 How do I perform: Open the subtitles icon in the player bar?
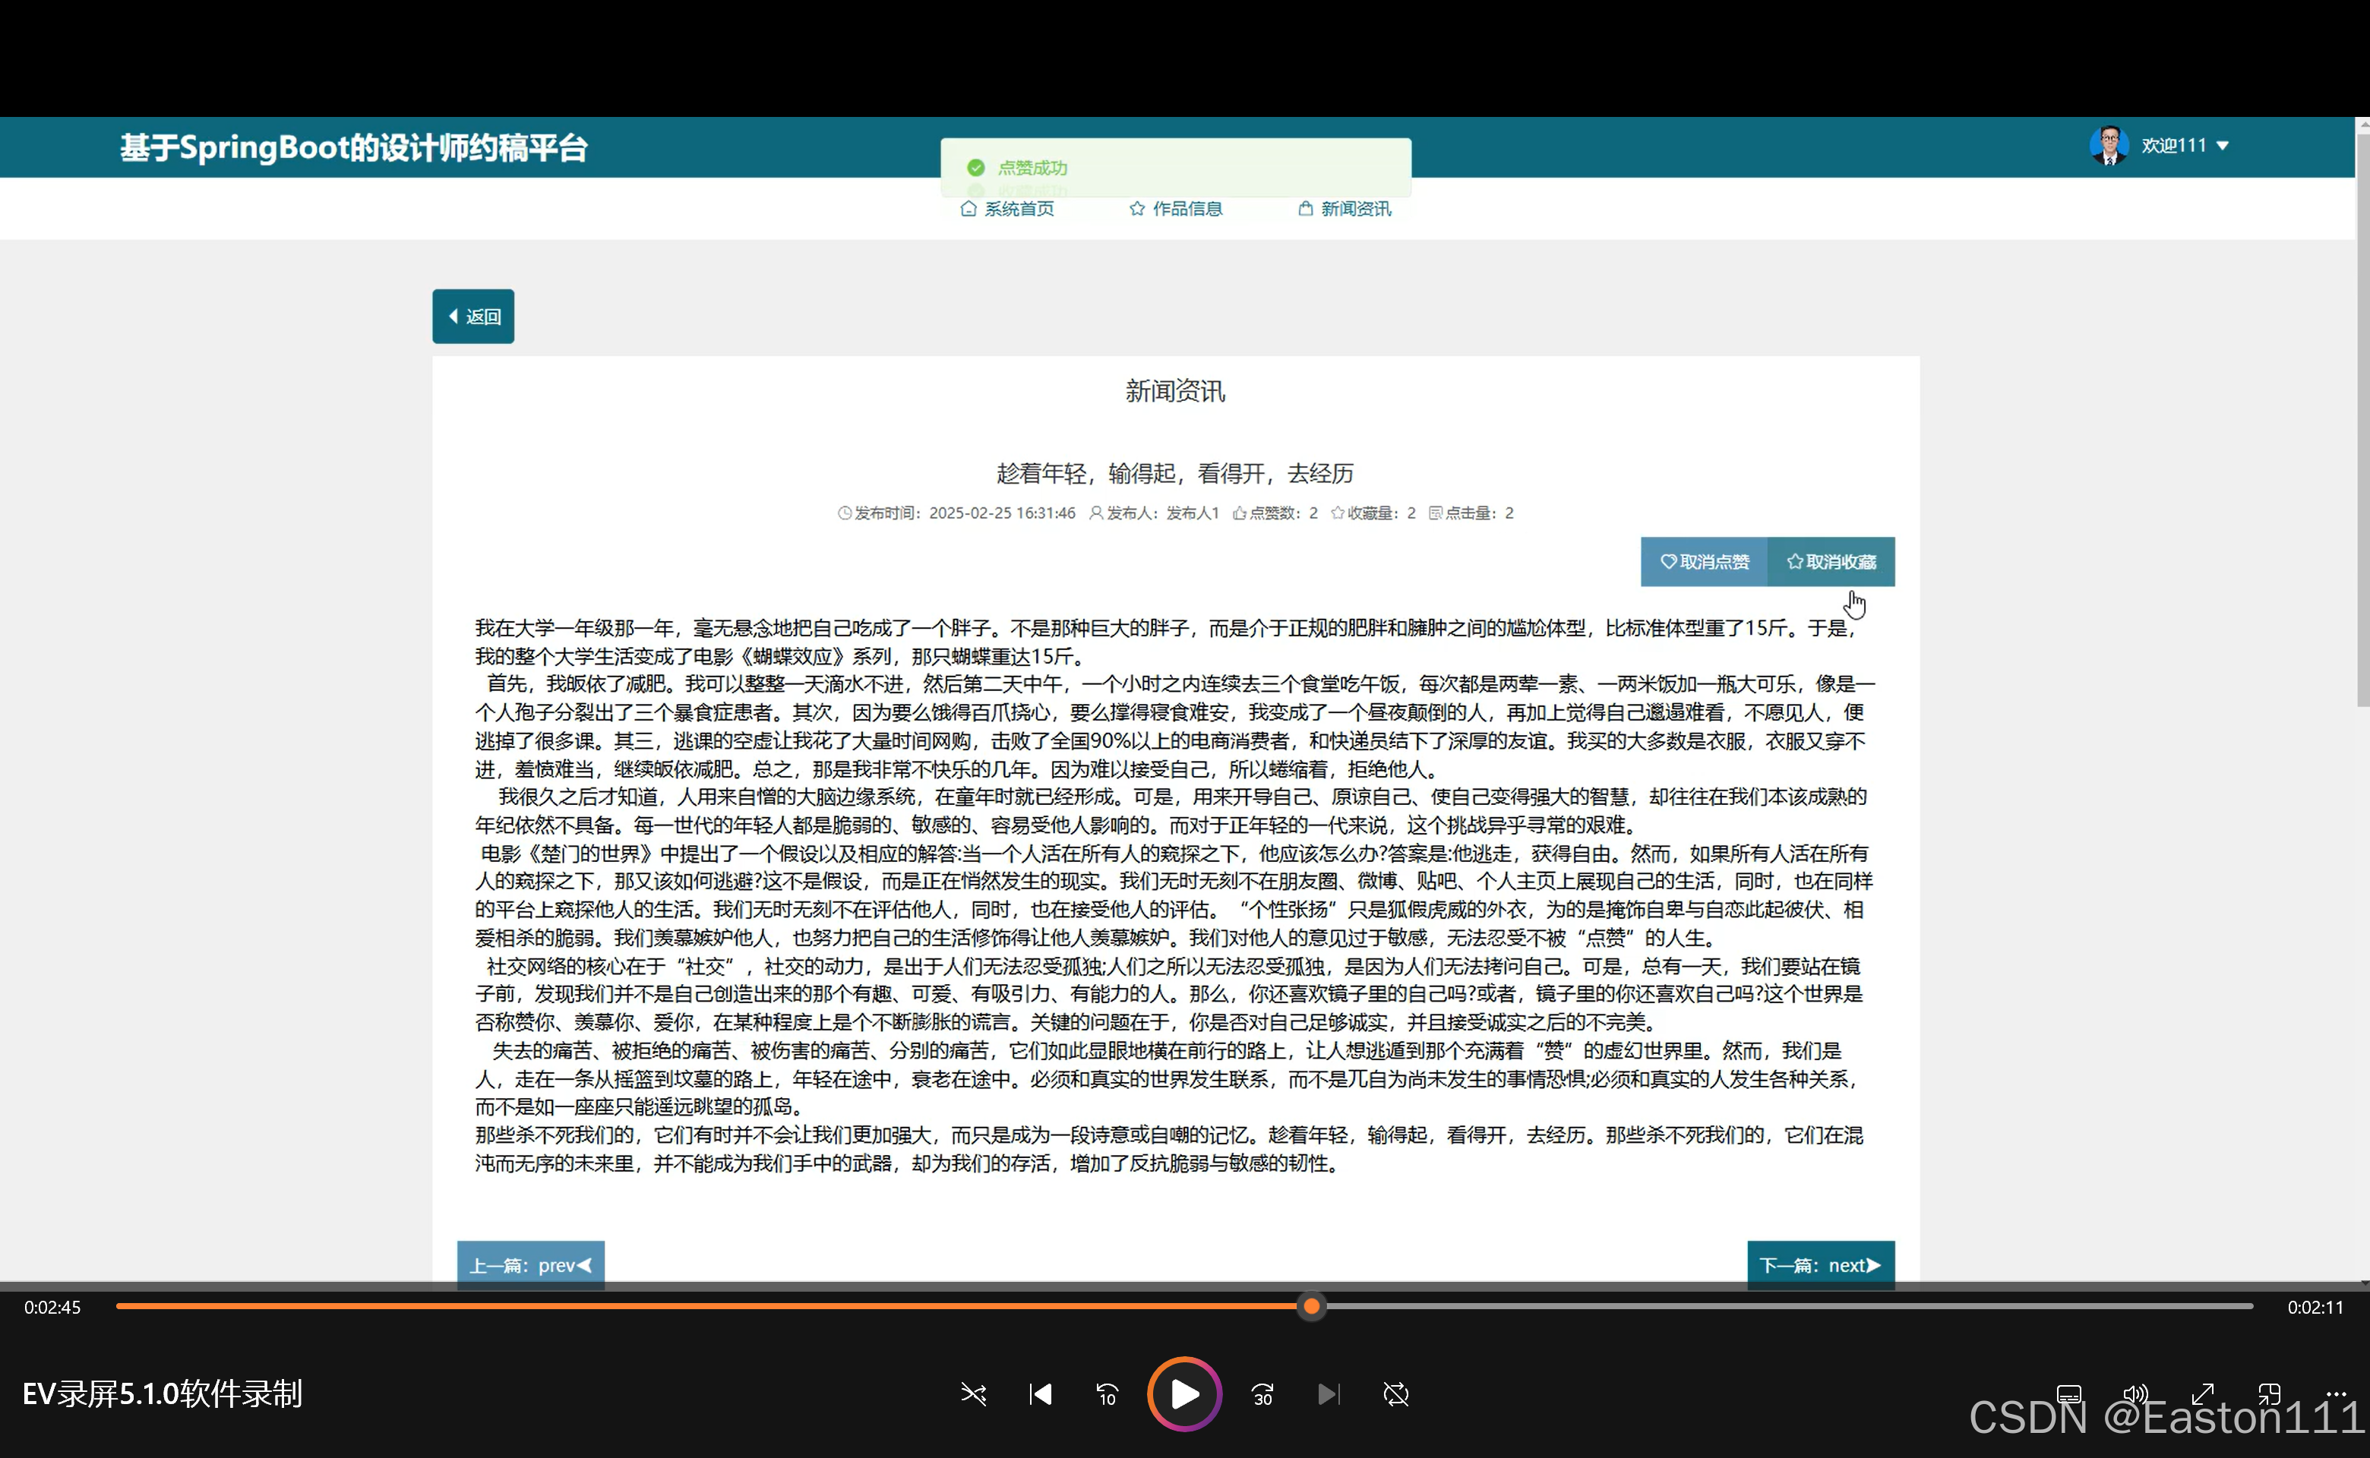[2069, 1394]
